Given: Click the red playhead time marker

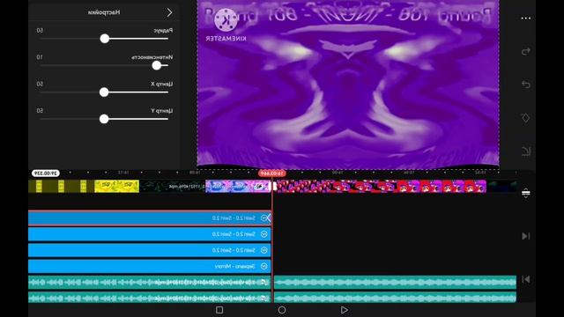Looking at the screenshot, I should 272,173.
